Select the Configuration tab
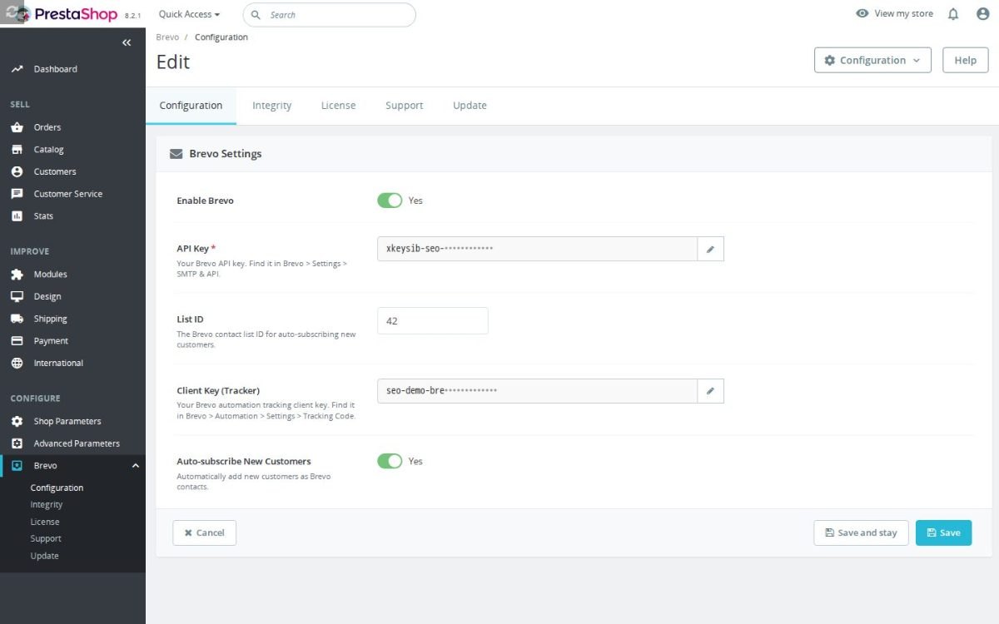 [x=191, y=106]
